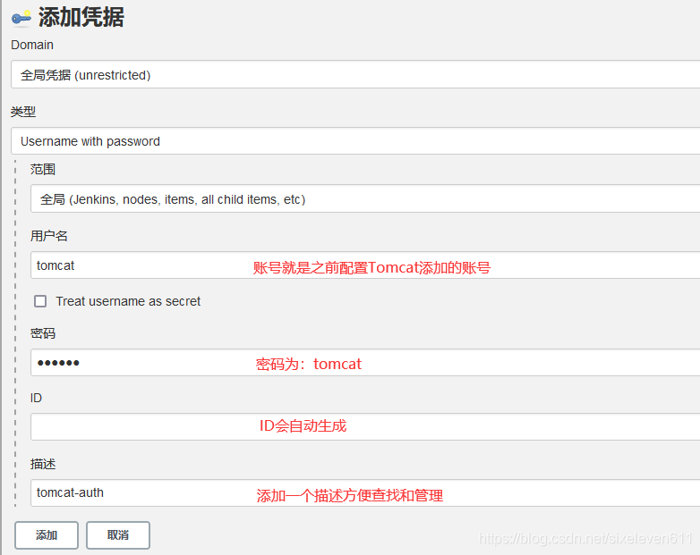
Task: Click the 密码 label
Action: [x=43, y=333]
